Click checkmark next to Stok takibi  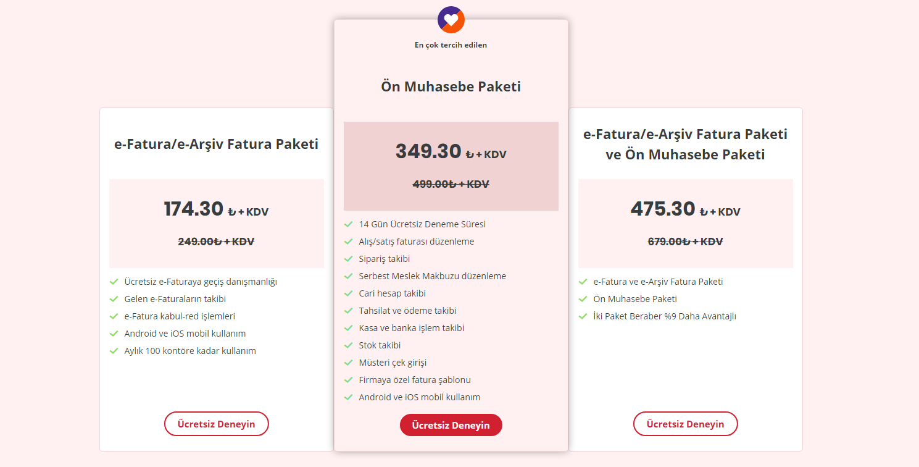pyautogui.click(x=349, y=345)
